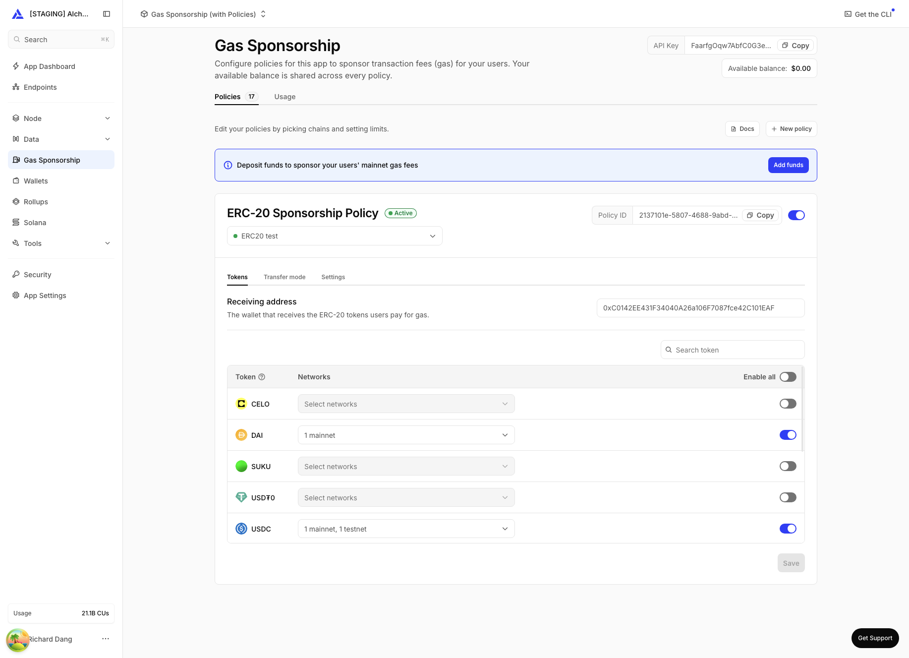Click the Alchemy logo icon
The width and height of the screenshot is (909, 658).
18,14
